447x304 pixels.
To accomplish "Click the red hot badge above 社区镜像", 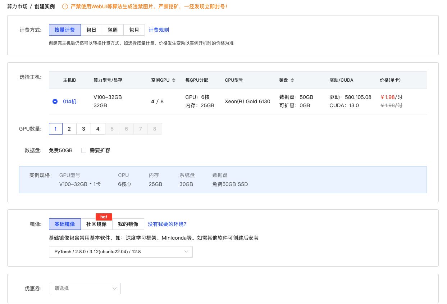I will pyautogui.click(x=104, y=217).
